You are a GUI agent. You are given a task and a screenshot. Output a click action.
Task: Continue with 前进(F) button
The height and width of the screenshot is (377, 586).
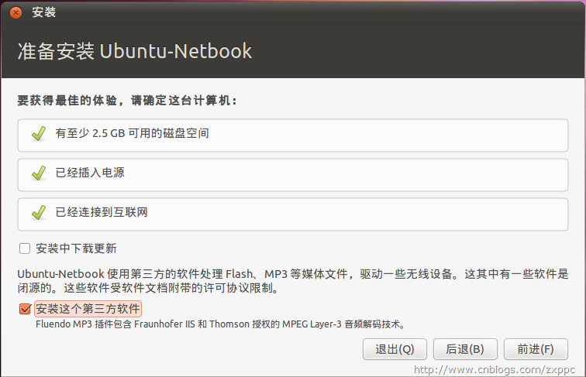536,349
